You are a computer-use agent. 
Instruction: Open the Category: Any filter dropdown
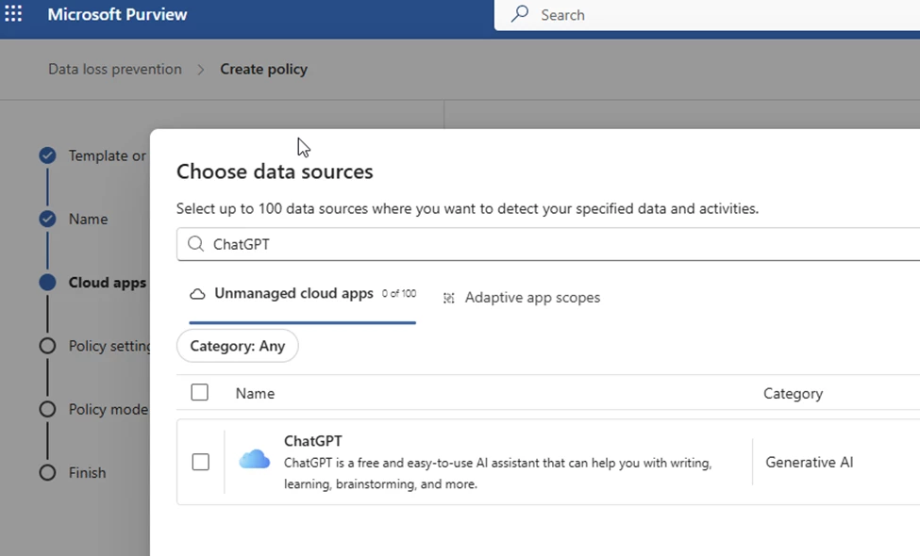click(238, 346)
